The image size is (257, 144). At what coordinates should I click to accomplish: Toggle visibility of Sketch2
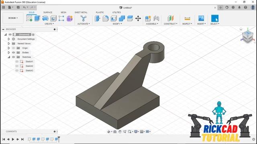point(17,66)
